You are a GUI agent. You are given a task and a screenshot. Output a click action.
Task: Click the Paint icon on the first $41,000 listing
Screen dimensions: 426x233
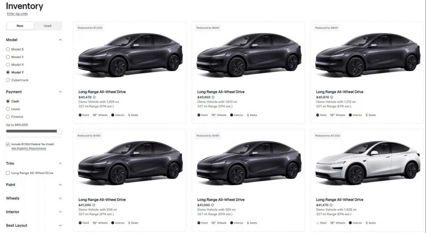(80, 223)
